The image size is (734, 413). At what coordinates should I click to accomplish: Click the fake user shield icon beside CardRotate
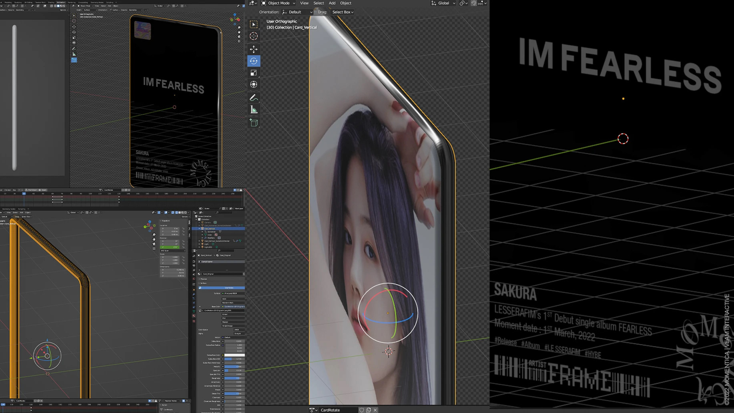(361, 410)
